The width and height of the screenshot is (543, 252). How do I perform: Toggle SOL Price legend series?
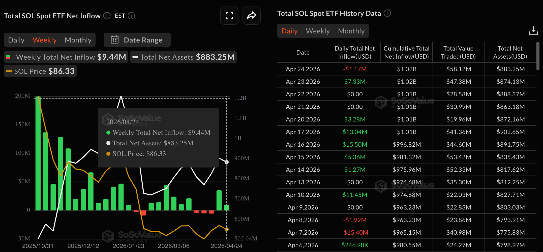point(40,71)
